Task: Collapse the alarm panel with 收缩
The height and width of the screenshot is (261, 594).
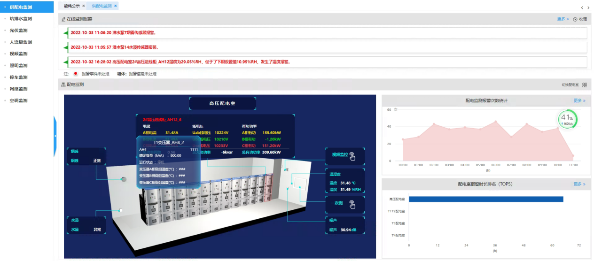Action: 580,19
